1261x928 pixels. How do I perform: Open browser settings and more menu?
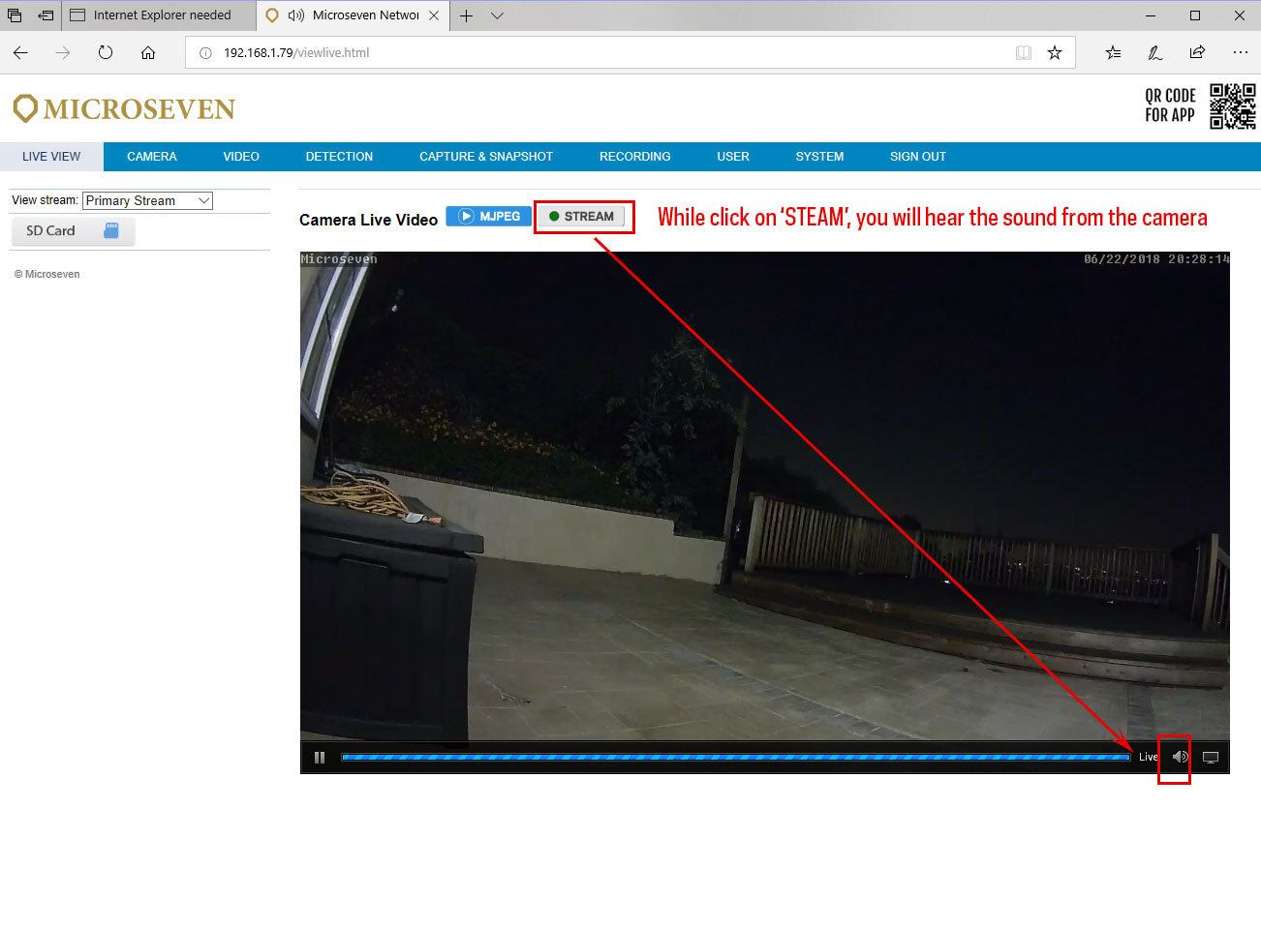(x=1241, y=52)
